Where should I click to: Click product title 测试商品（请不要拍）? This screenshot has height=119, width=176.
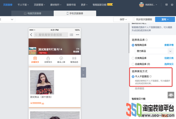pyautogui.click(x=41, y=97)
